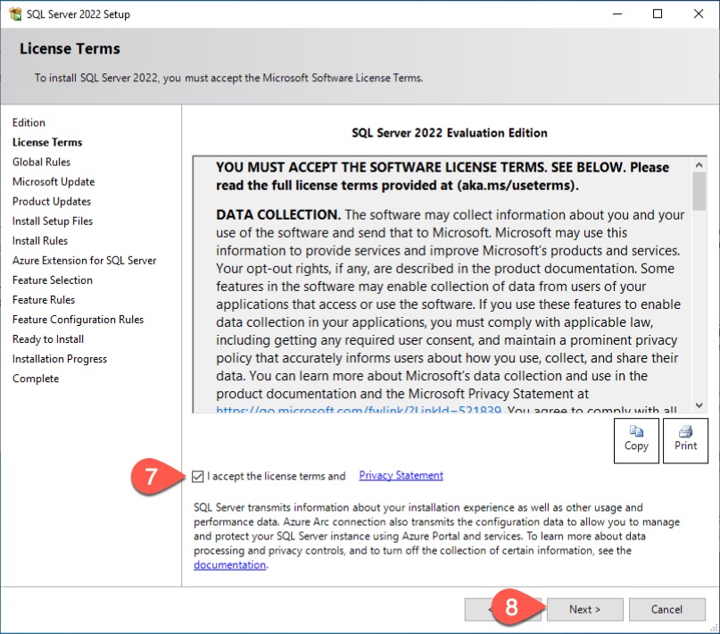
Task: Choose Azure Extension for SQL Server step
Action: coord(84,260)
